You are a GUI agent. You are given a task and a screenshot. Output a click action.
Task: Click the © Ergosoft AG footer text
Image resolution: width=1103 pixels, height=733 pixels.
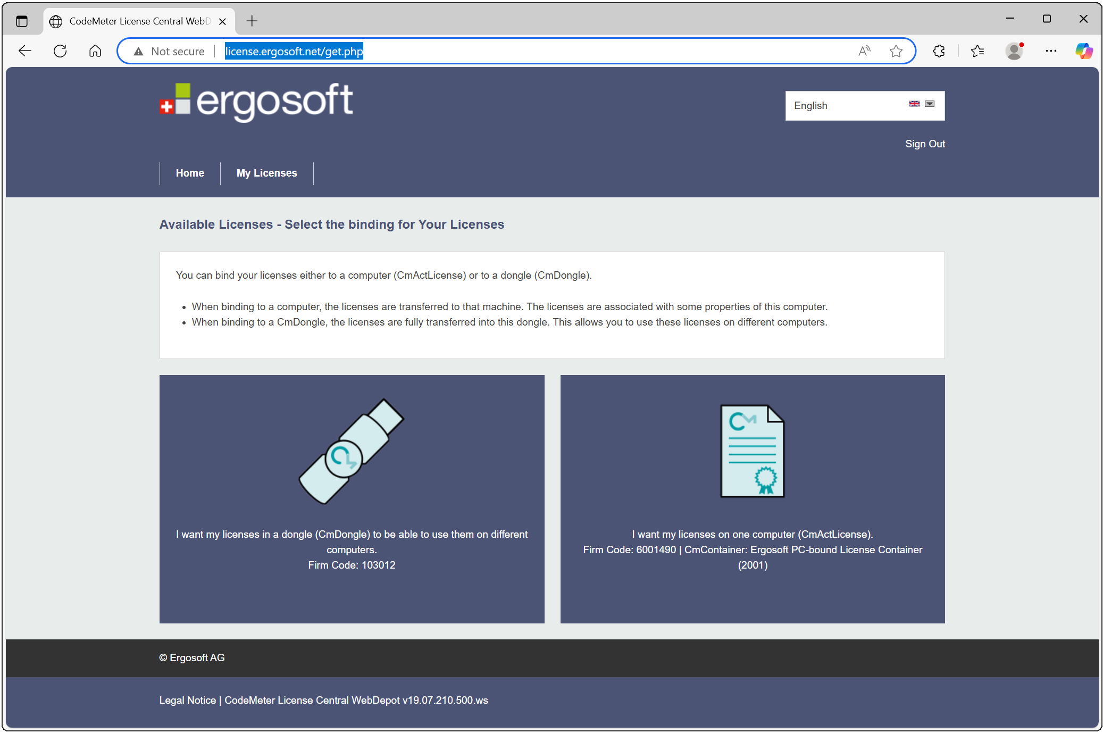click(x=192, y=657)
